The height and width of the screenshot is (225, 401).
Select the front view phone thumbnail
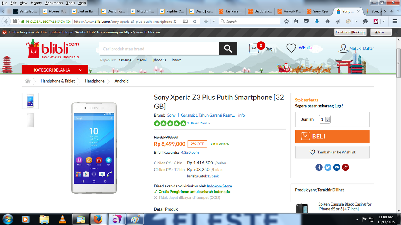pyautogui.click(x=30, y=101)
